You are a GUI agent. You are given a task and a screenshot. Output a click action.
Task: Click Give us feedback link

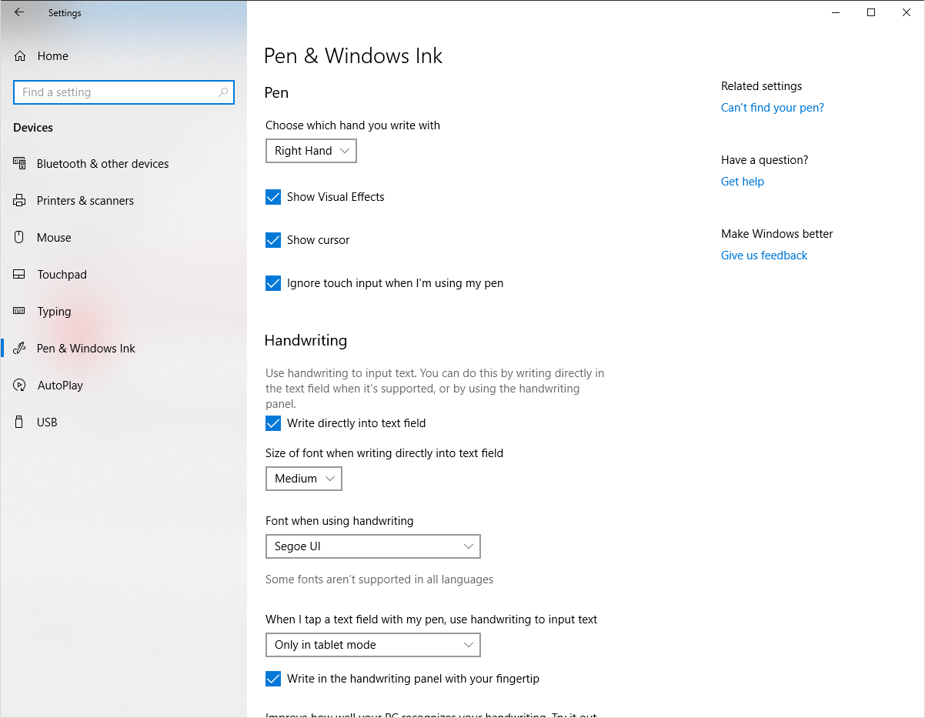(x=764, y=255)
